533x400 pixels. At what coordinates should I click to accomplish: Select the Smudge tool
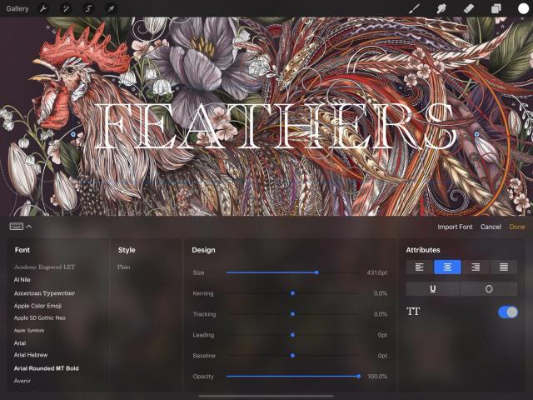(441, 8)
